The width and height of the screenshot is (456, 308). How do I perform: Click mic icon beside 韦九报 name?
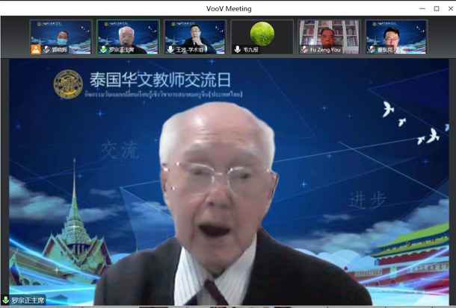(237, 49)
